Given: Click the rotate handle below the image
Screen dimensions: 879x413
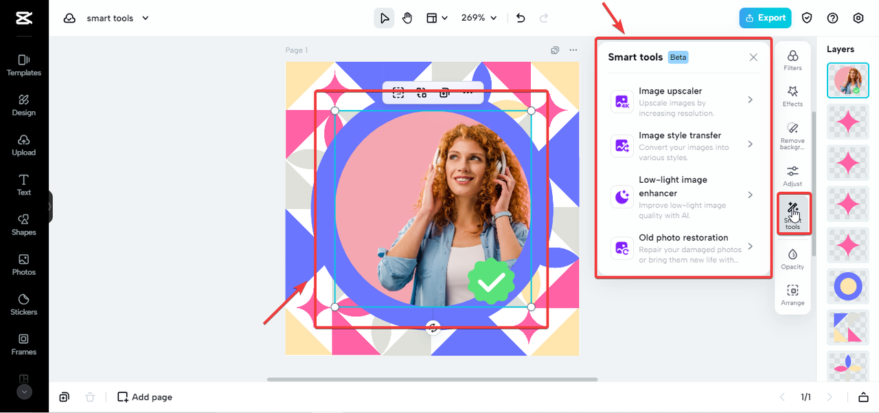Looking at the screenshot, I should click(433, 327).
